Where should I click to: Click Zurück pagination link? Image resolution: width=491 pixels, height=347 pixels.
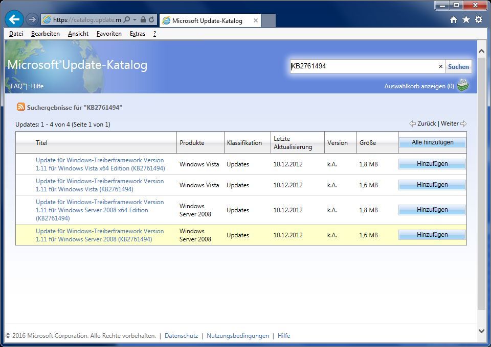point(427,123)
